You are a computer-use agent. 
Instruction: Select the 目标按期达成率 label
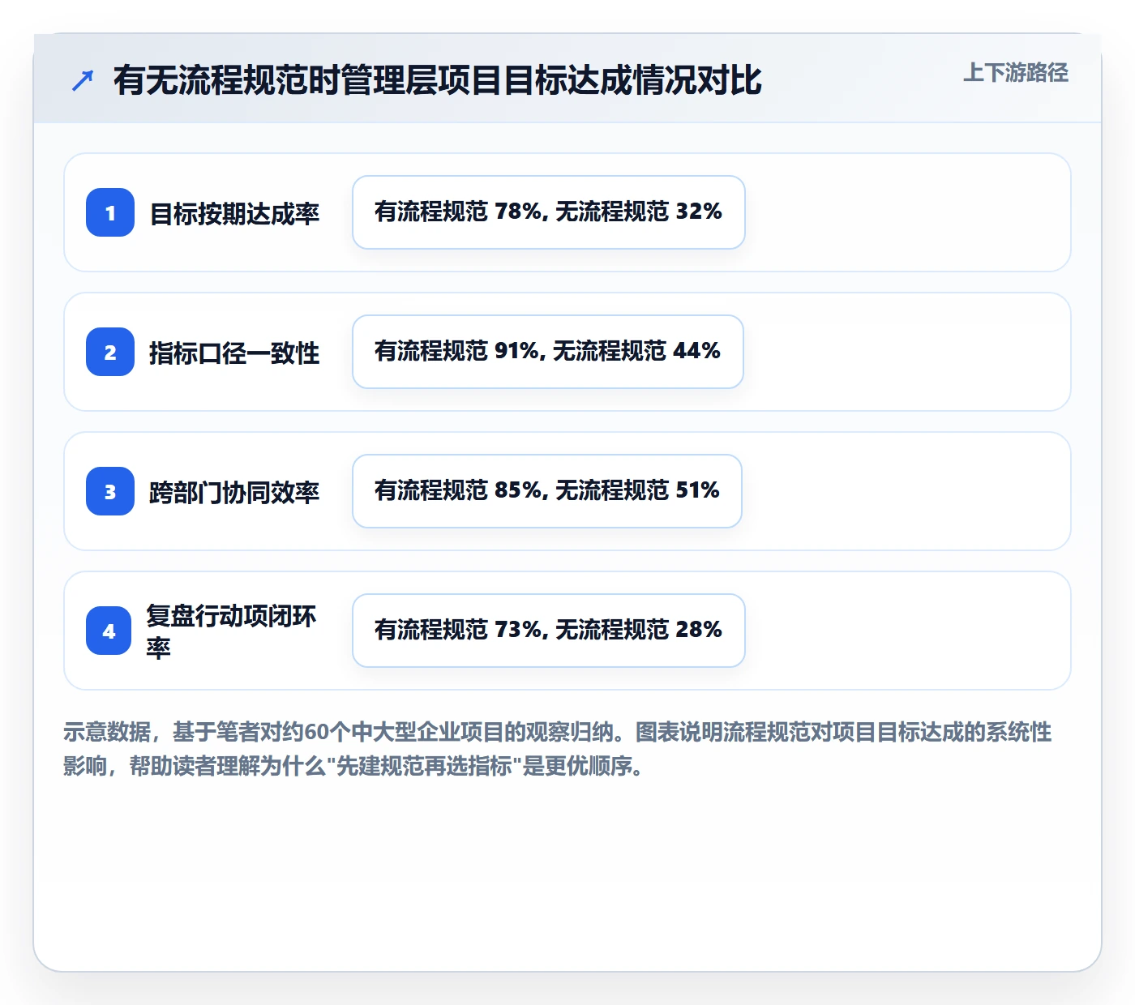[234, 214]
